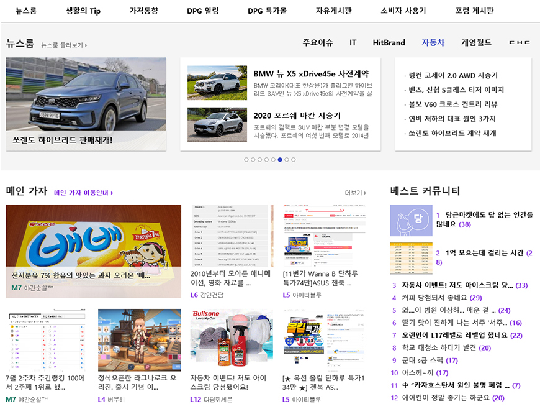Select the third carousel page dot
Viewport: 540px width, 409px height.
(259, 160)
